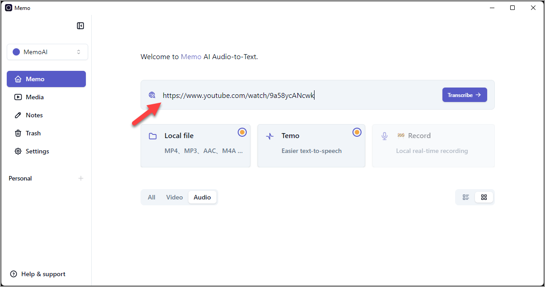The width and height of the screenshot is (545, 287).
Task: Click the purple MemoAI avatar circle
Action: click(16, 52)
